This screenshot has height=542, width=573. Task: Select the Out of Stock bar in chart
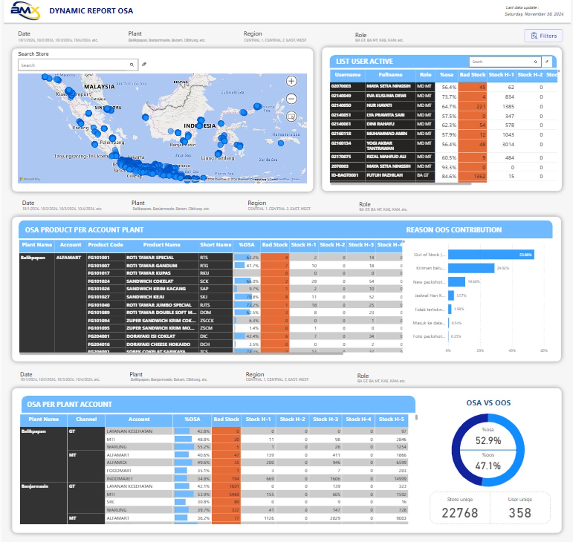pos(490,255)
